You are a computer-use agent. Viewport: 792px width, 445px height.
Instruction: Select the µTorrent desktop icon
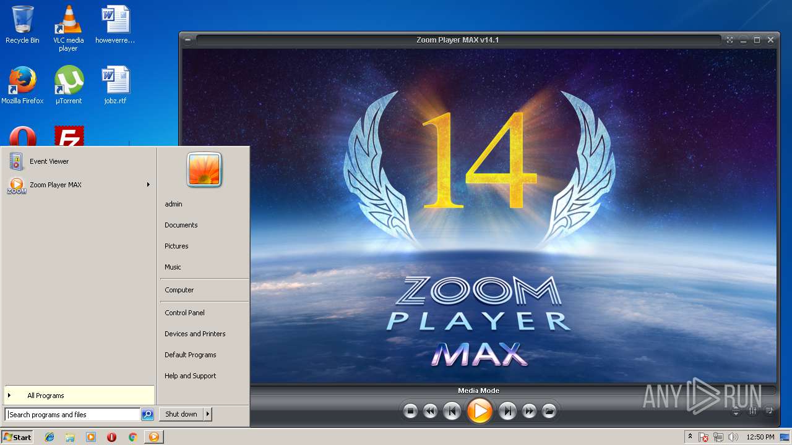(x=69, y=85)
